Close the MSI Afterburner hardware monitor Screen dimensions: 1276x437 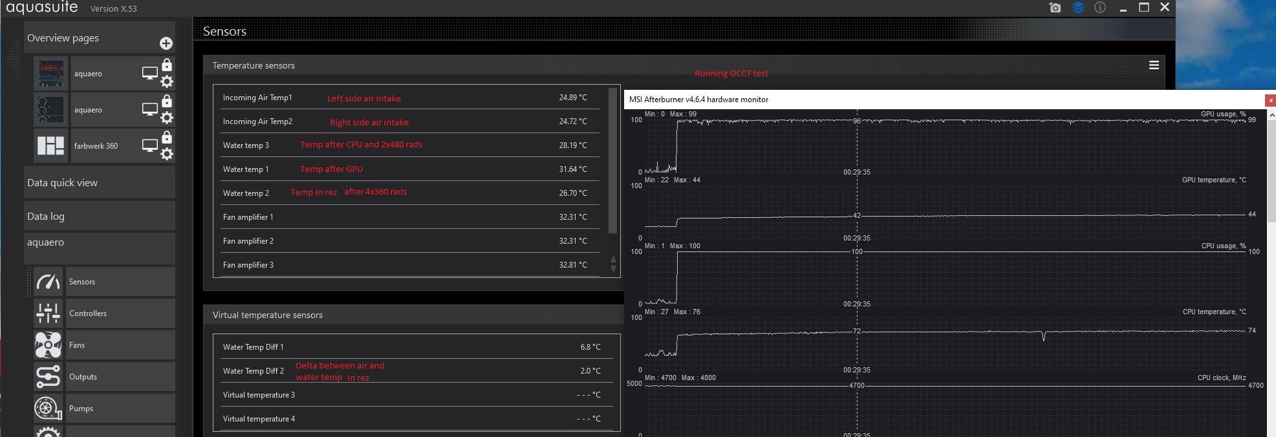tap(1270, 100)
